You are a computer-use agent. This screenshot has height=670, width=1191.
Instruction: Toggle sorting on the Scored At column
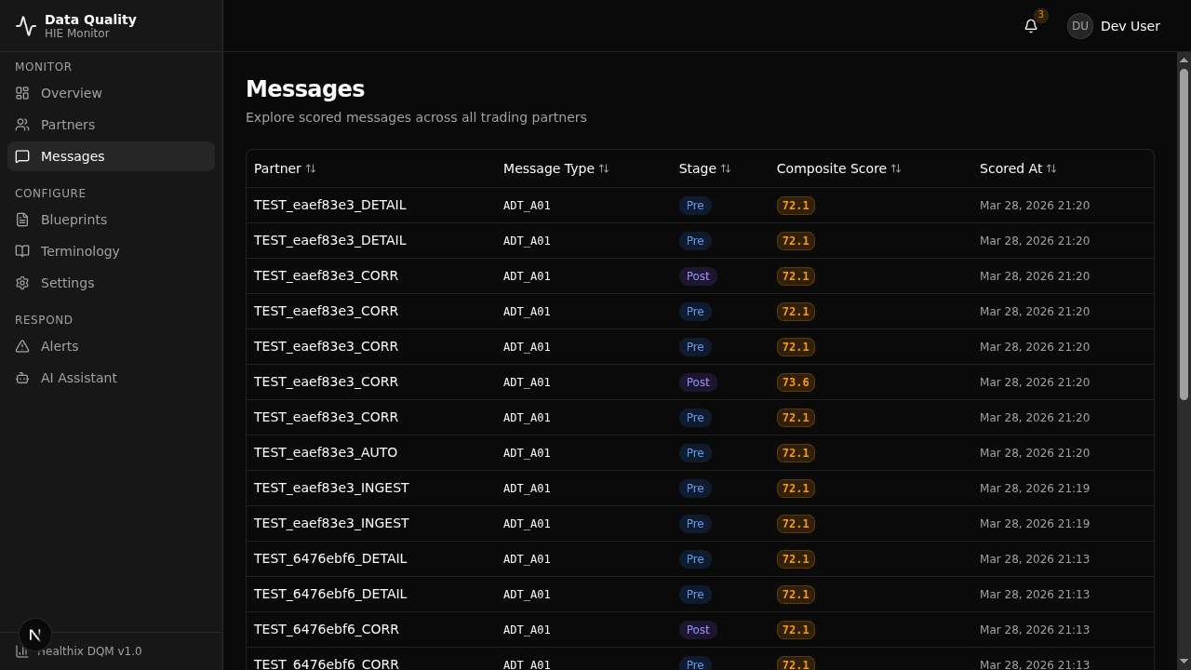point(1051,168)
